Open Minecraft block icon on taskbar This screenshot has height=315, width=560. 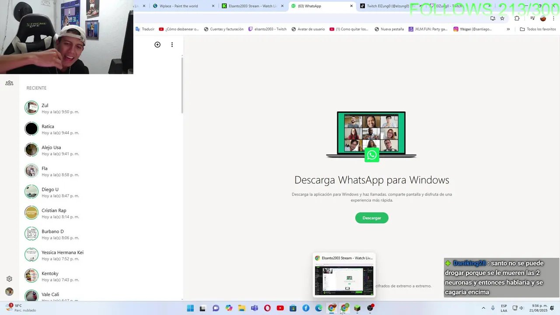(357, 308)
